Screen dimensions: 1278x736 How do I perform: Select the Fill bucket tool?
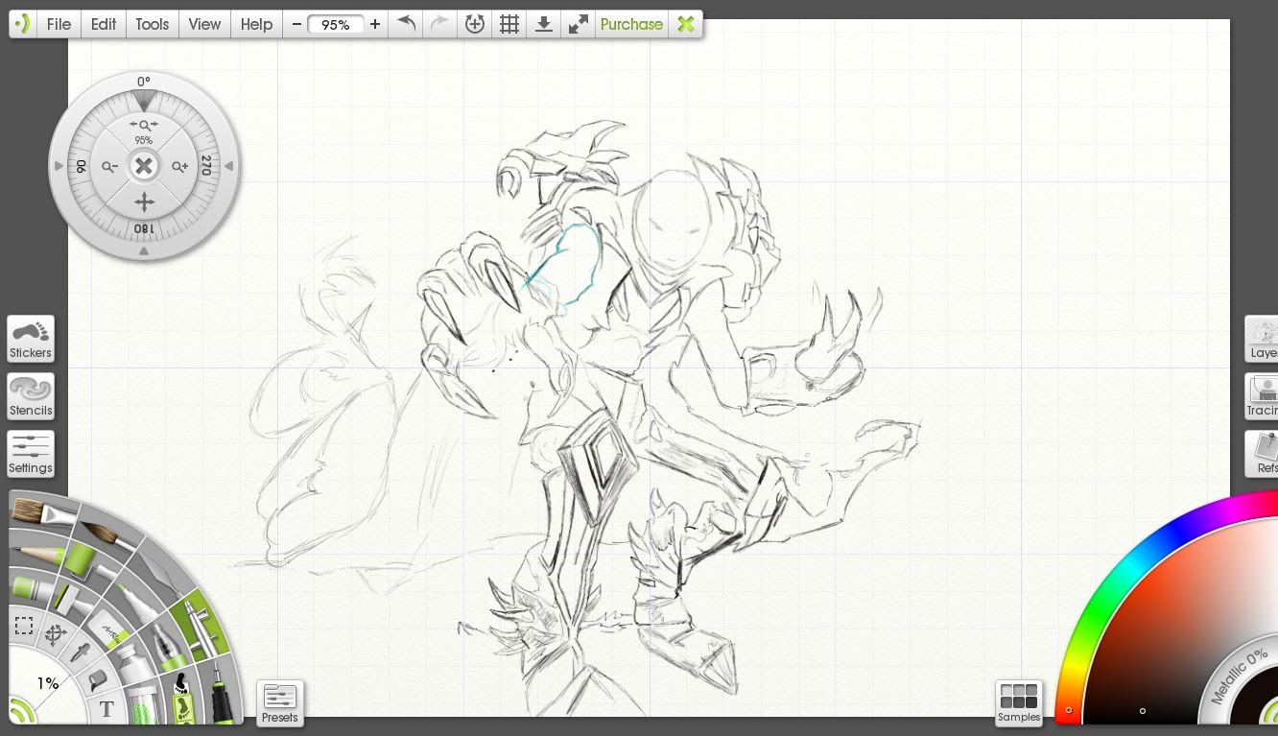click(x=98, y=680)
